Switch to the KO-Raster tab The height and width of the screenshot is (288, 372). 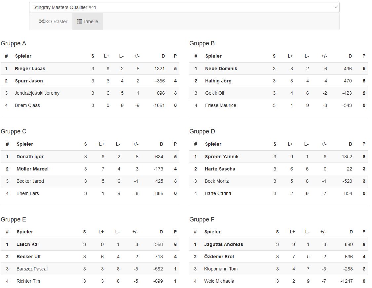[x=53, y=22]
